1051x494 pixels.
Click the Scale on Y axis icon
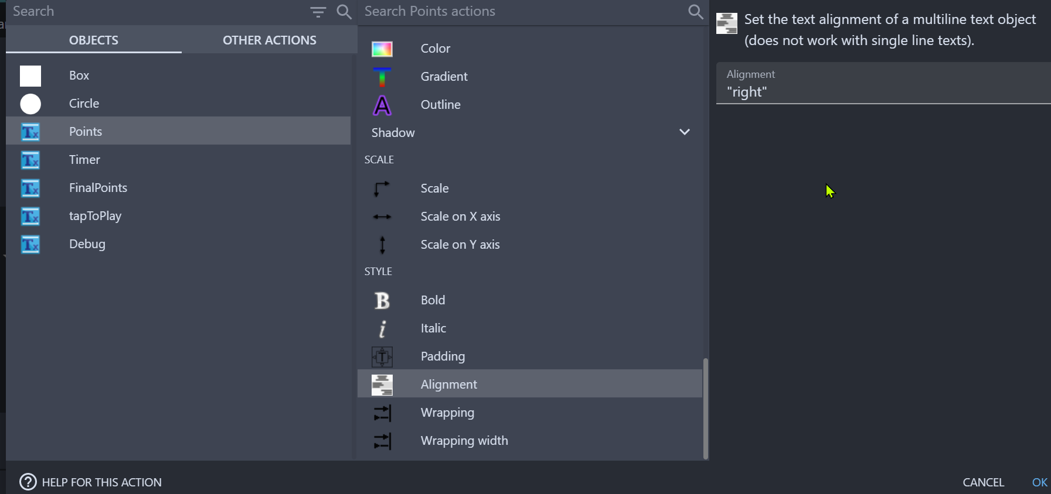(x=382, y=245)
